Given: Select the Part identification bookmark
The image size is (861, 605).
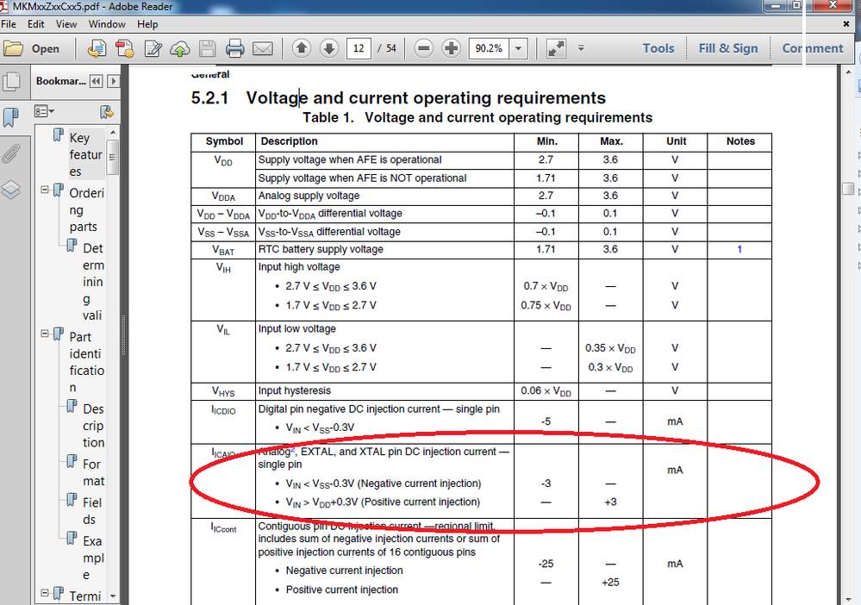Looking at the screenshot, I should click(x=86, y=362).
